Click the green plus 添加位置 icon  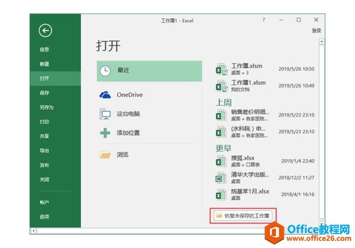pos(105,133)
